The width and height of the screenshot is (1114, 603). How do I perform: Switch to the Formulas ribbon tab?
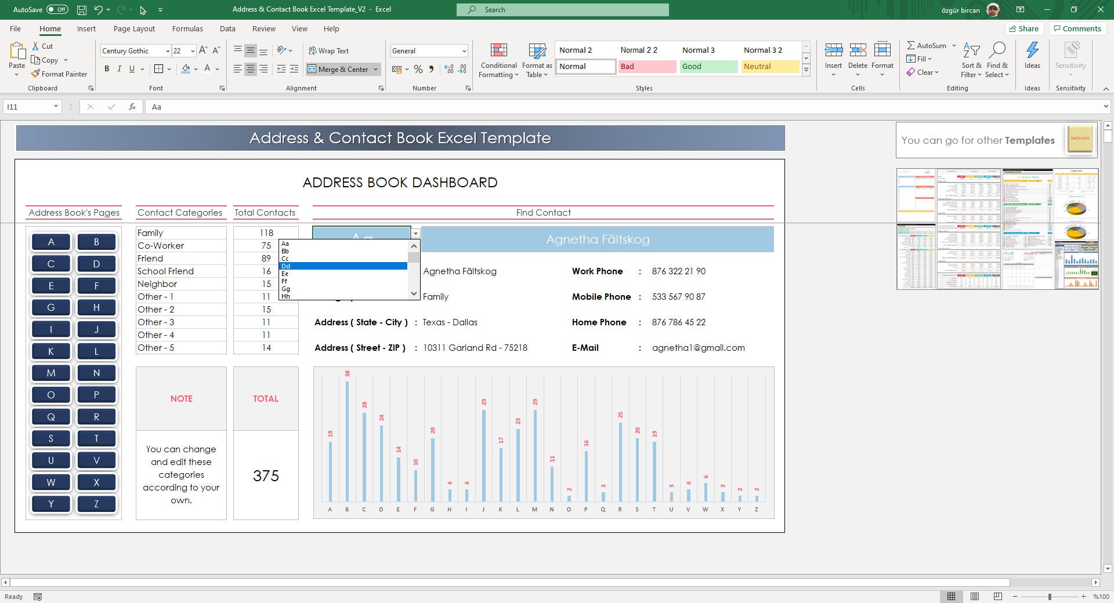click(x=187, y=28)
